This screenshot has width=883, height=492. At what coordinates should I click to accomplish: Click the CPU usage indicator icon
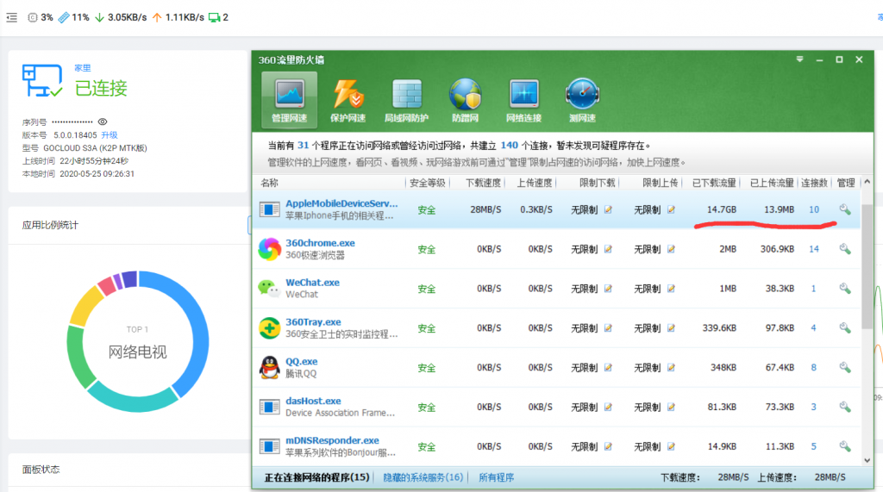[33, 17]
